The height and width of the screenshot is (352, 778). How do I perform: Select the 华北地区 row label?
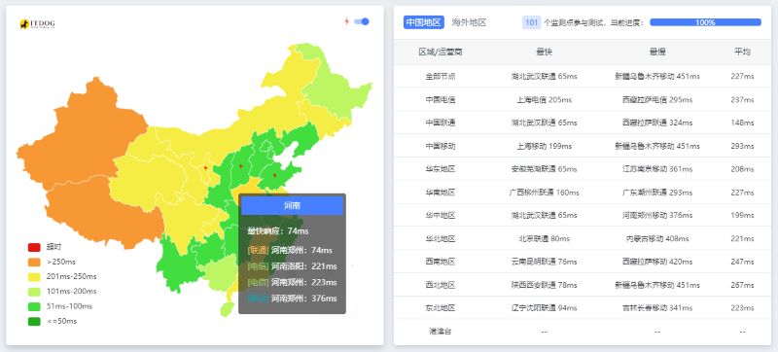[x=441, y=239]
